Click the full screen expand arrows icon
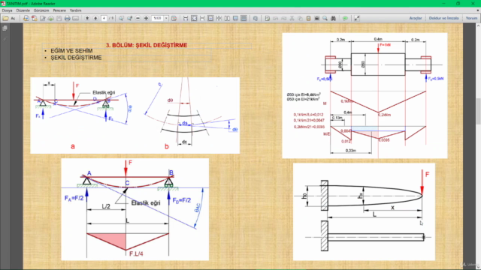This screenshot has width=481, height=270. 357,18
